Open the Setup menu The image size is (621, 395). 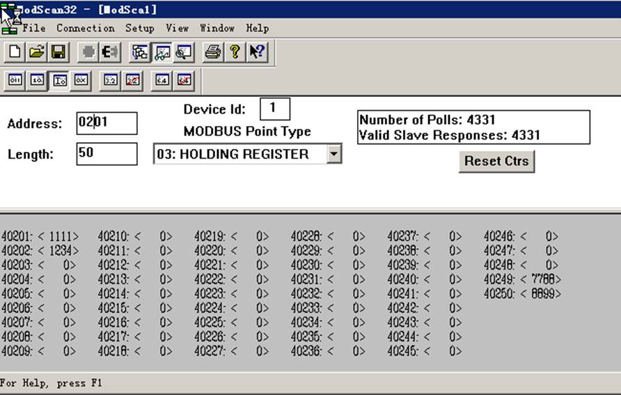point(140,28)
